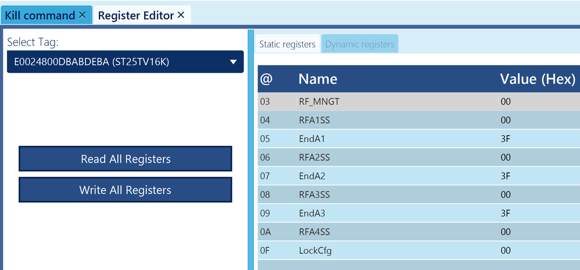Close the Kill command tab
Image resolution: width=580 pixels, height=270 pixels.
pyautogui.click(x=82, y=16)
